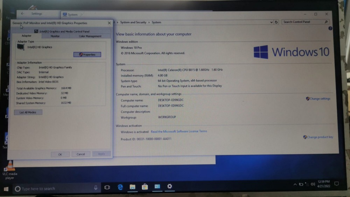Open the Control Panel help icon
350x197 pixels.
pos(330,28)
